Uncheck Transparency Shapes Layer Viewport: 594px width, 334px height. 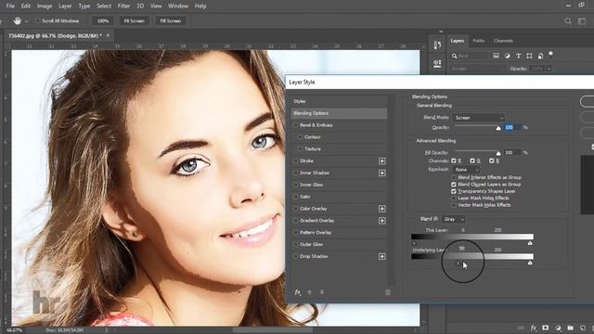[454, 191]
